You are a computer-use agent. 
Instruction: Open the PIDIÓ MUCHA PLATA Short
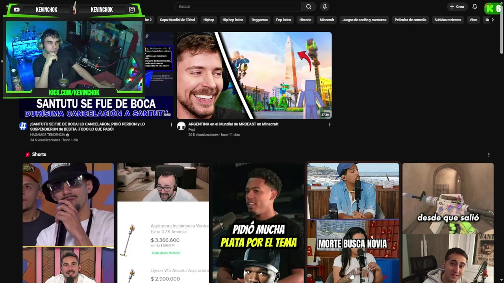(x=258, y=223)
